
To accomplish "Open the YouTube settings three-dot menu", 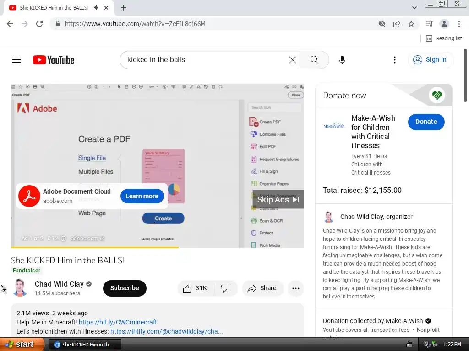I will coord(394,60).
